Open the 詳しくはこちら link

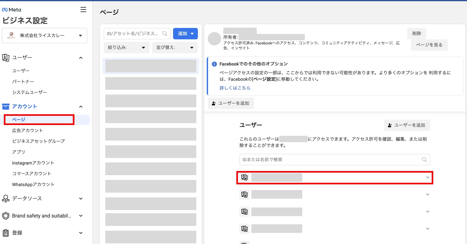(x=235, y=88)
